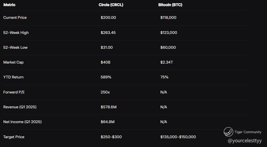Click the Market Cap row label
The width and height of the screenshot is (267, 147).
click(x=13, y=62)
